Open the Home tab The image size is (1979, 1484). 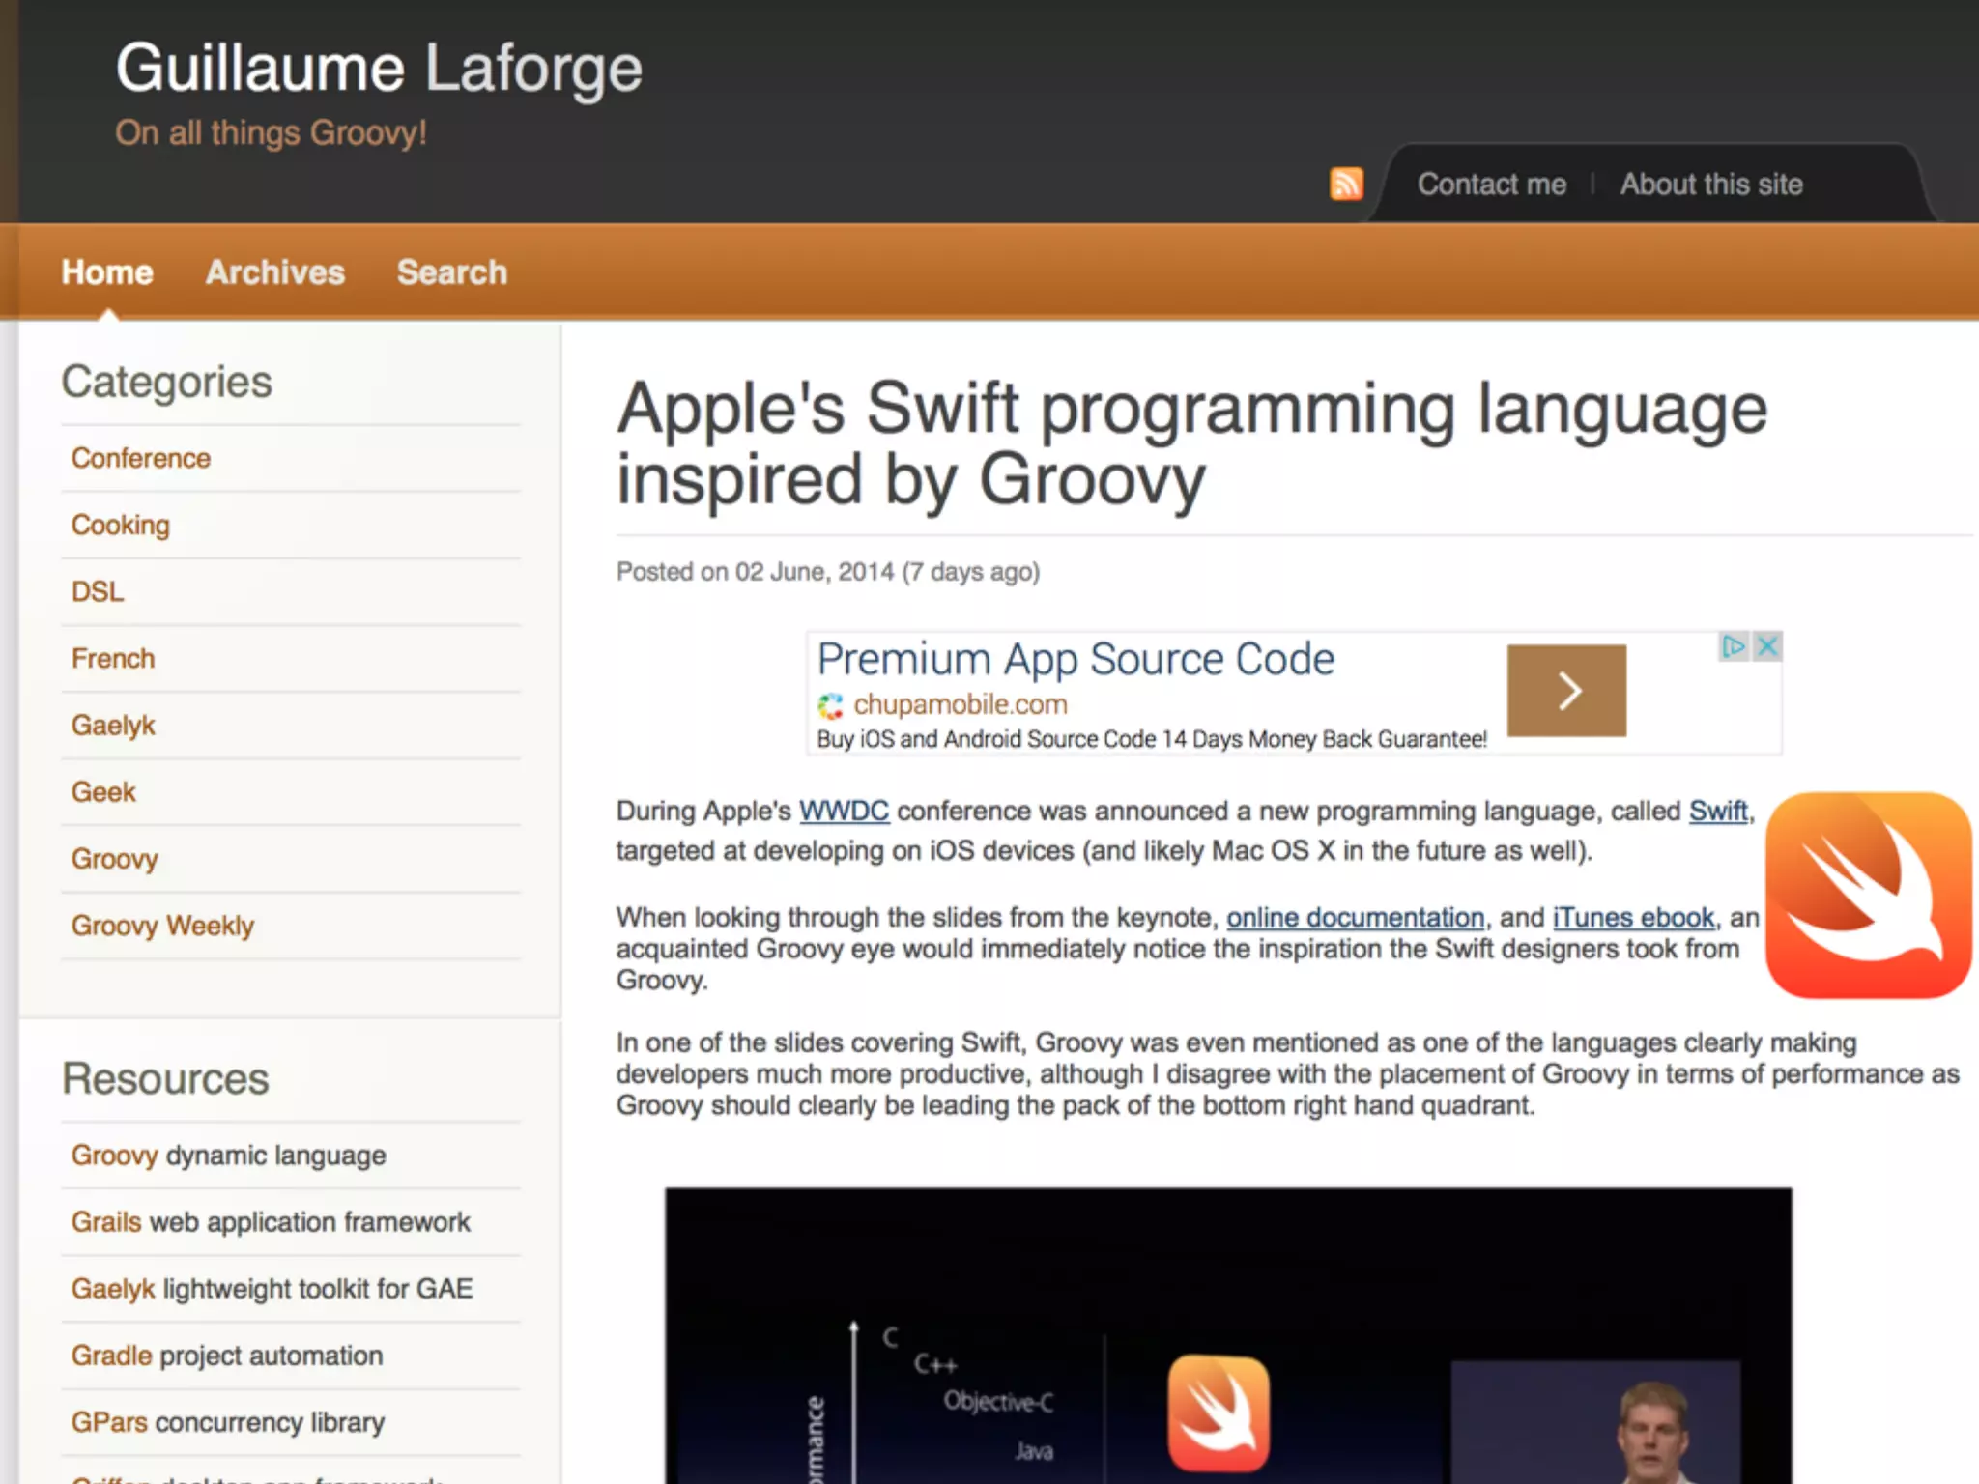107,272
